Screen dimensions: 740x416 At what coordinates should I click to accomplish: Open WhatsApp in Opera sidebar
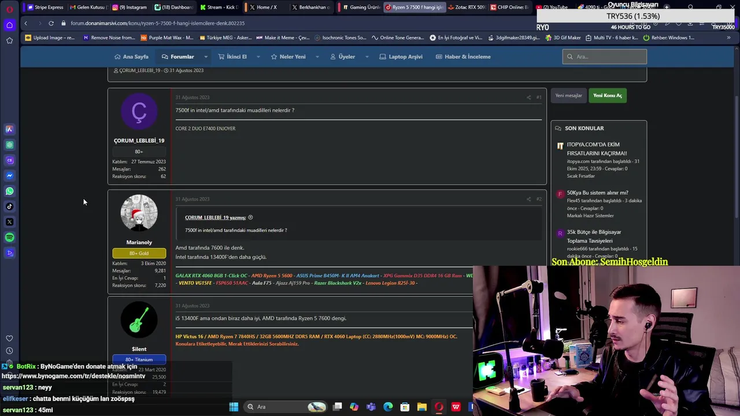[9, 191]
